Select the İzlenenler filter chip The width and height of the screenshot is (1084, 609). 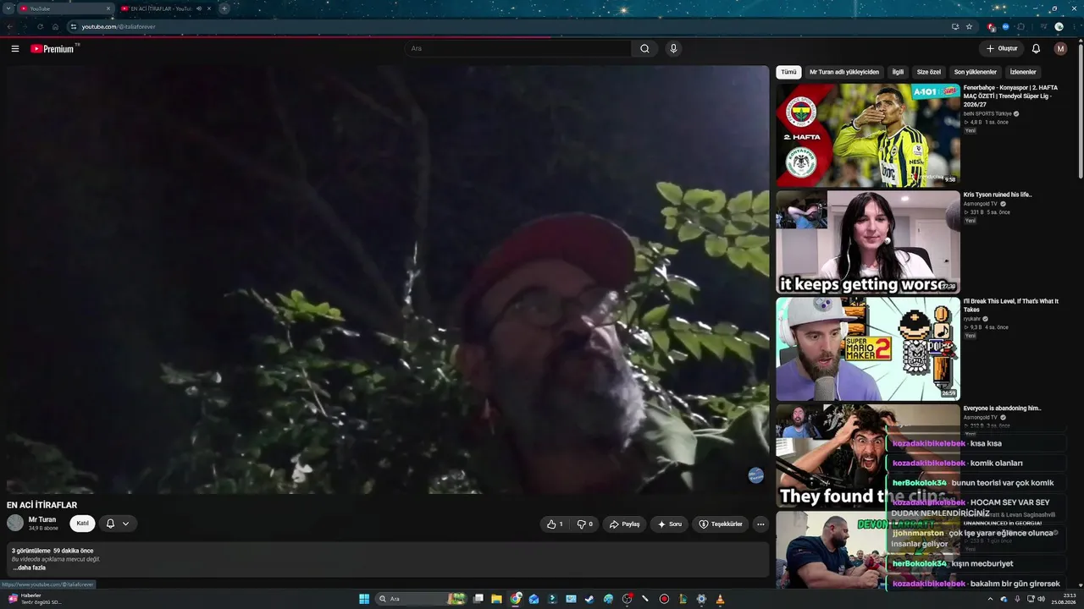coord(1023,72)
